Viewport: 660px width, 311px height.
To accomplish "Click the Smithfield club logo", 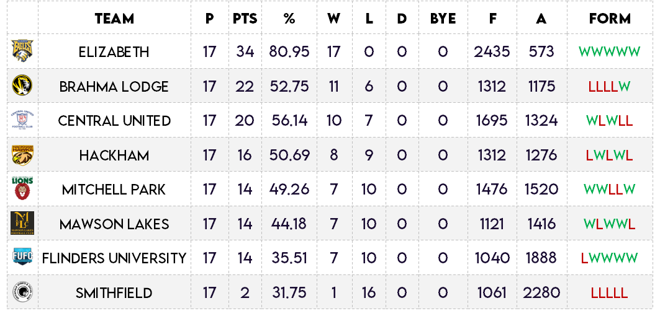I will 22,292.
